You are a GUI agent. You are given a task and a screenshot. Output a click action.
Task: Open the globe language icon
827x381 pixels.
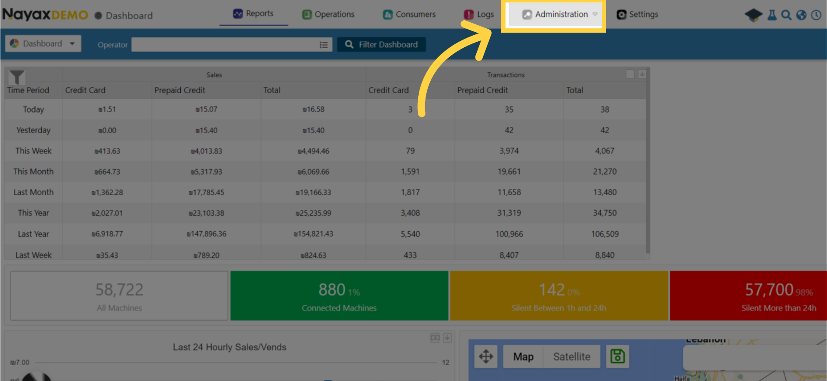(x=801, y=15)
